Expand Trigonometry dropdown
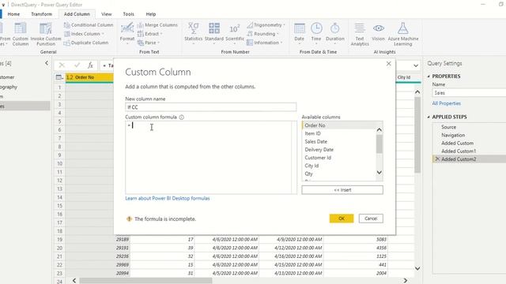This screenshot has height=284, width=506. click(266, 24)
